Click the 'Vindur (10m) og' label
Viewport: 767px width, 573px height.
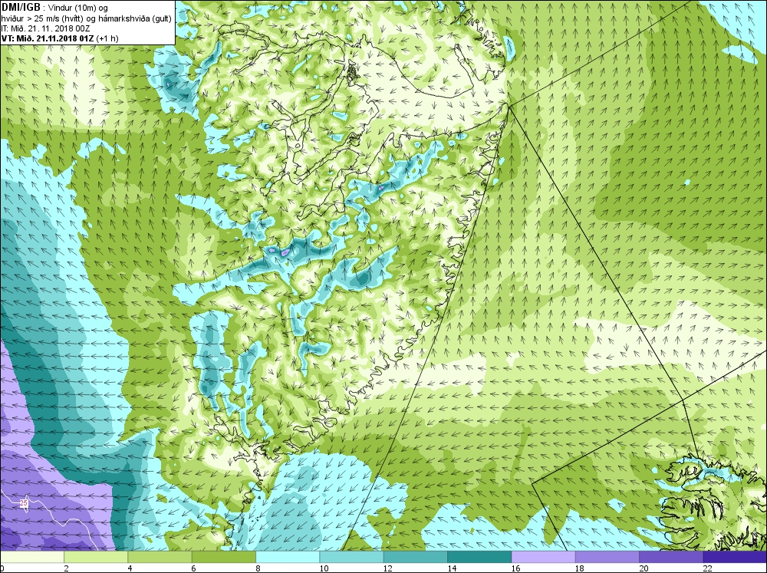click(79, 8)
